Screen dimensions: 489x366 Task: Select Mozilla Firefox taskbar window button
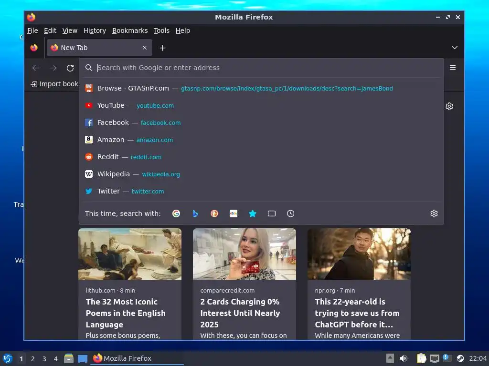click(x=137, y=358)
